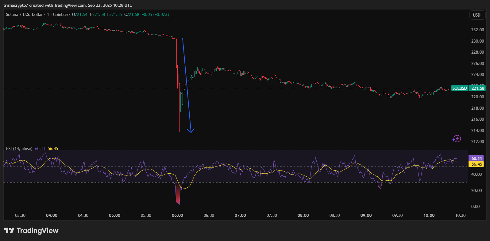Click the Coinbase exchange name in legend
Image resolution: width=490 pixels, height=241 pixels.
point(61,14)
